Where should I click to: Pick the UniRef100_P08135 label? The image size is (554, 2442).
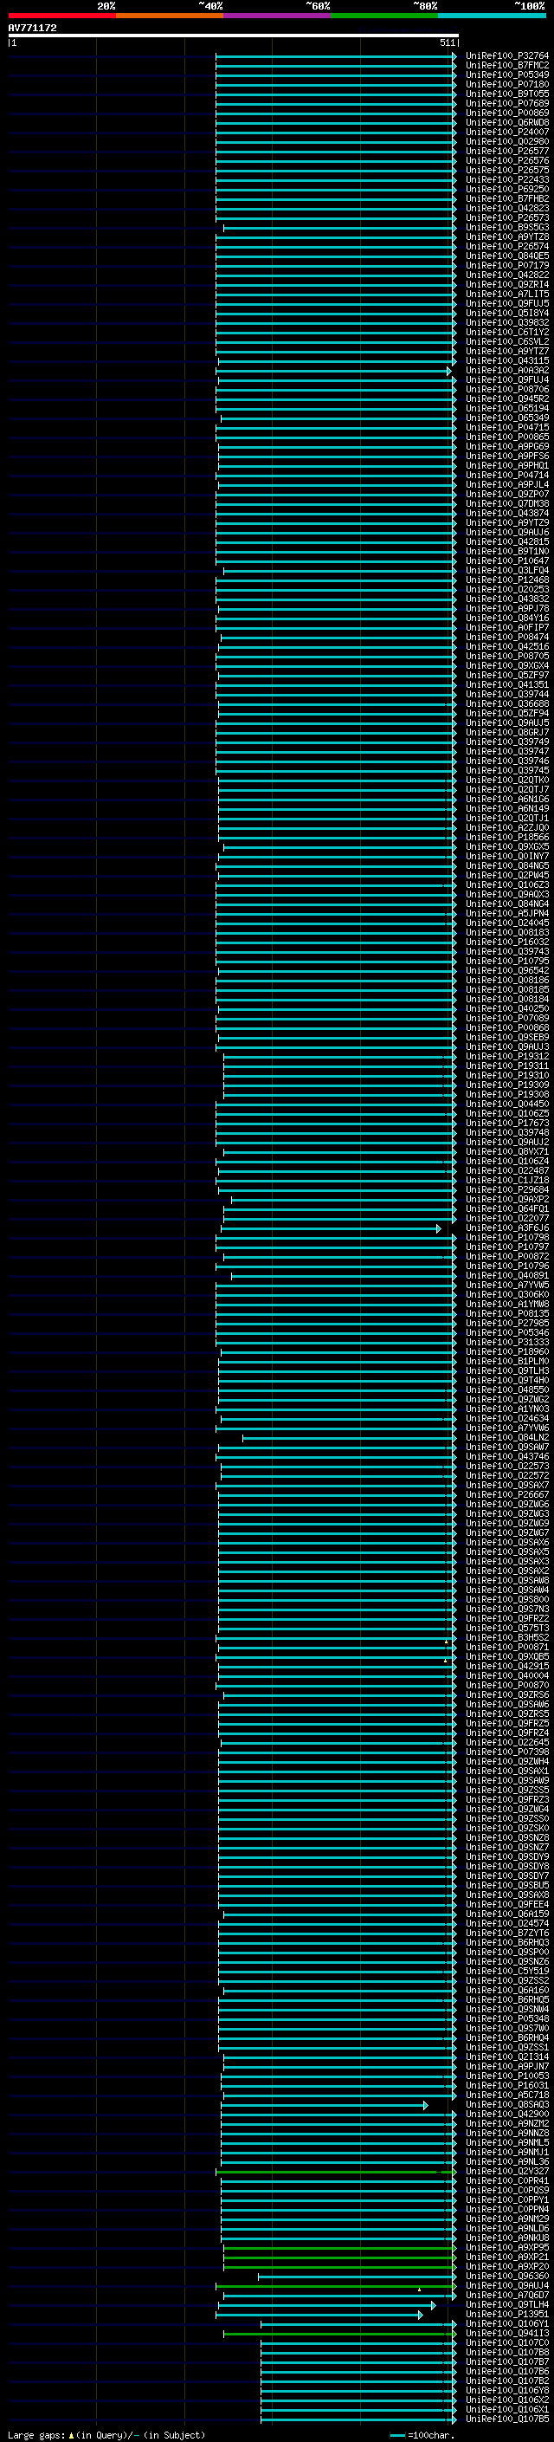(x=507, y=1313)
